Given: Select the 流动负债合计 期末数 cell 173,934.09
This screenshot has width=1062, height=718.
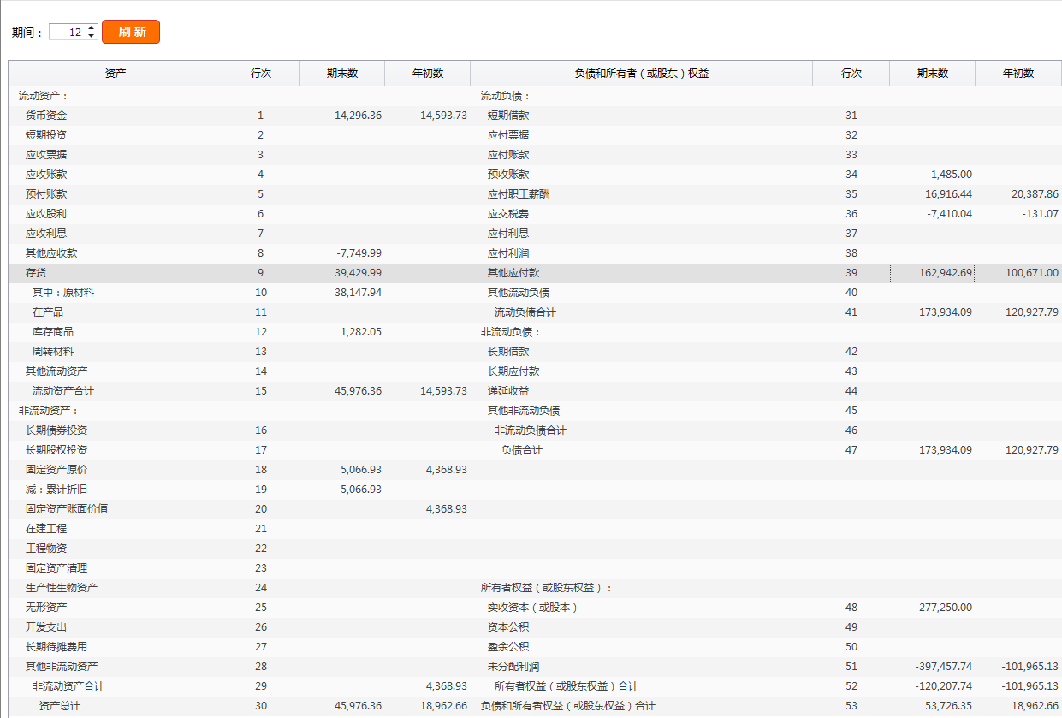Looking at the screenshot, I should 940,312.
